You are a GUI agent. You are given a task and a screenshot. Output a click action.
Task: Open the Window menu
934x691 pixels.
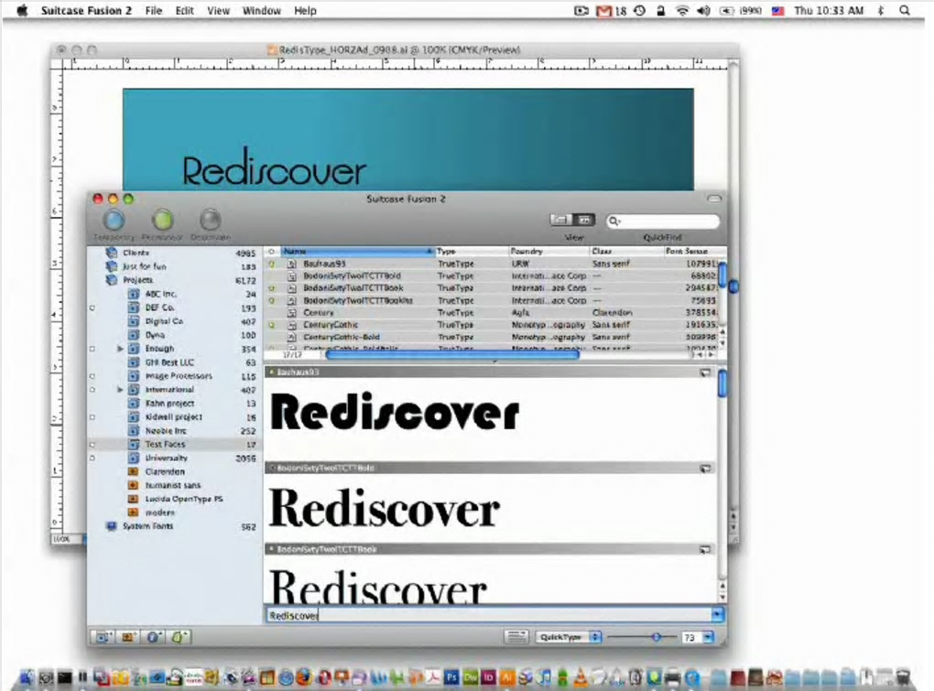(x=262, y=11)
